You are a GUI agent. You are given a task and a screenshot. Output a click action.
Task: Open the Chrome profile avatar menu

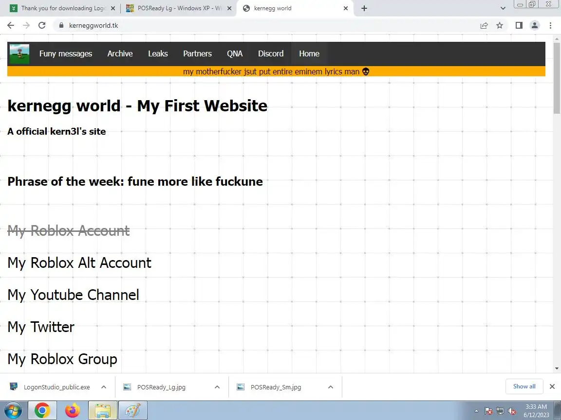(x=535, y=25)
